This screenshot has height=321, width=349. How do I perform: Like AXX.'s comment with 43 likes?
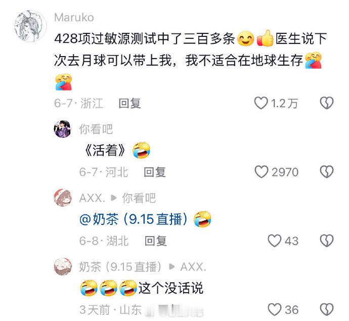click(x=275, y=241)
